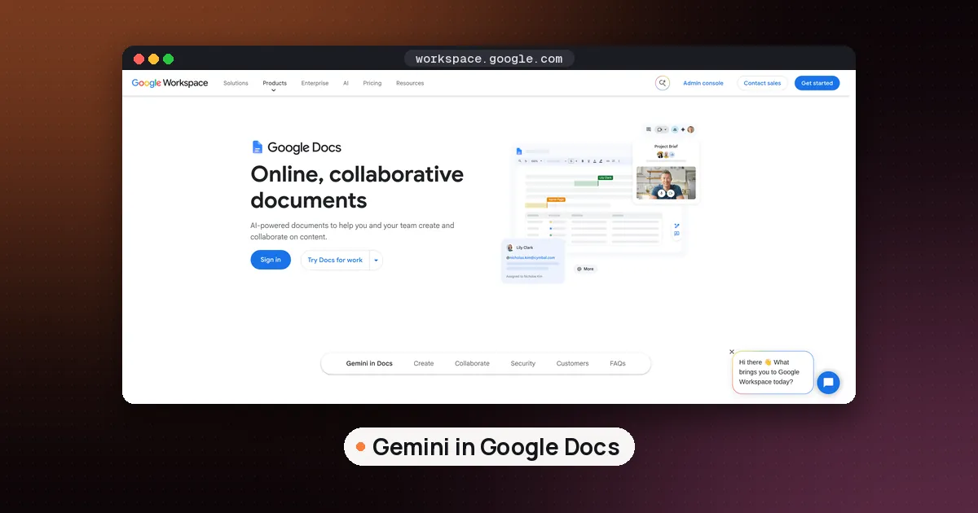Click the 'Hi there' chat message bubble

pyautogui.click(x=773, y=372)
